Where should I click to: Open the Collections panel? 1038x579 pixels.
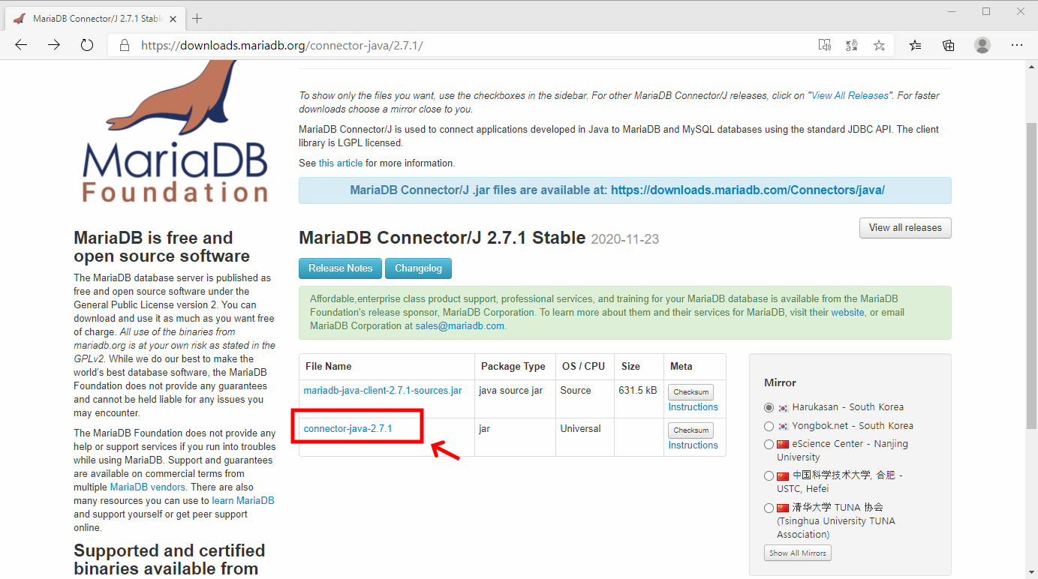click(x=949, y=45)
